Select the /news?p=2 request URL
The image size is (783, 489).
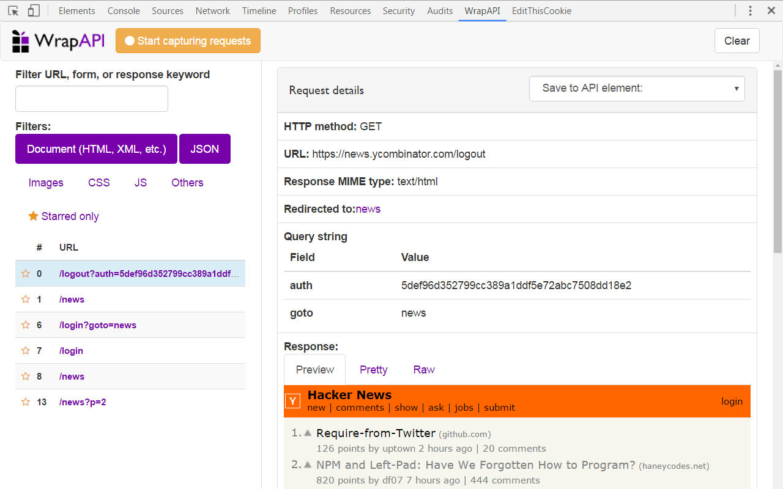83,402
